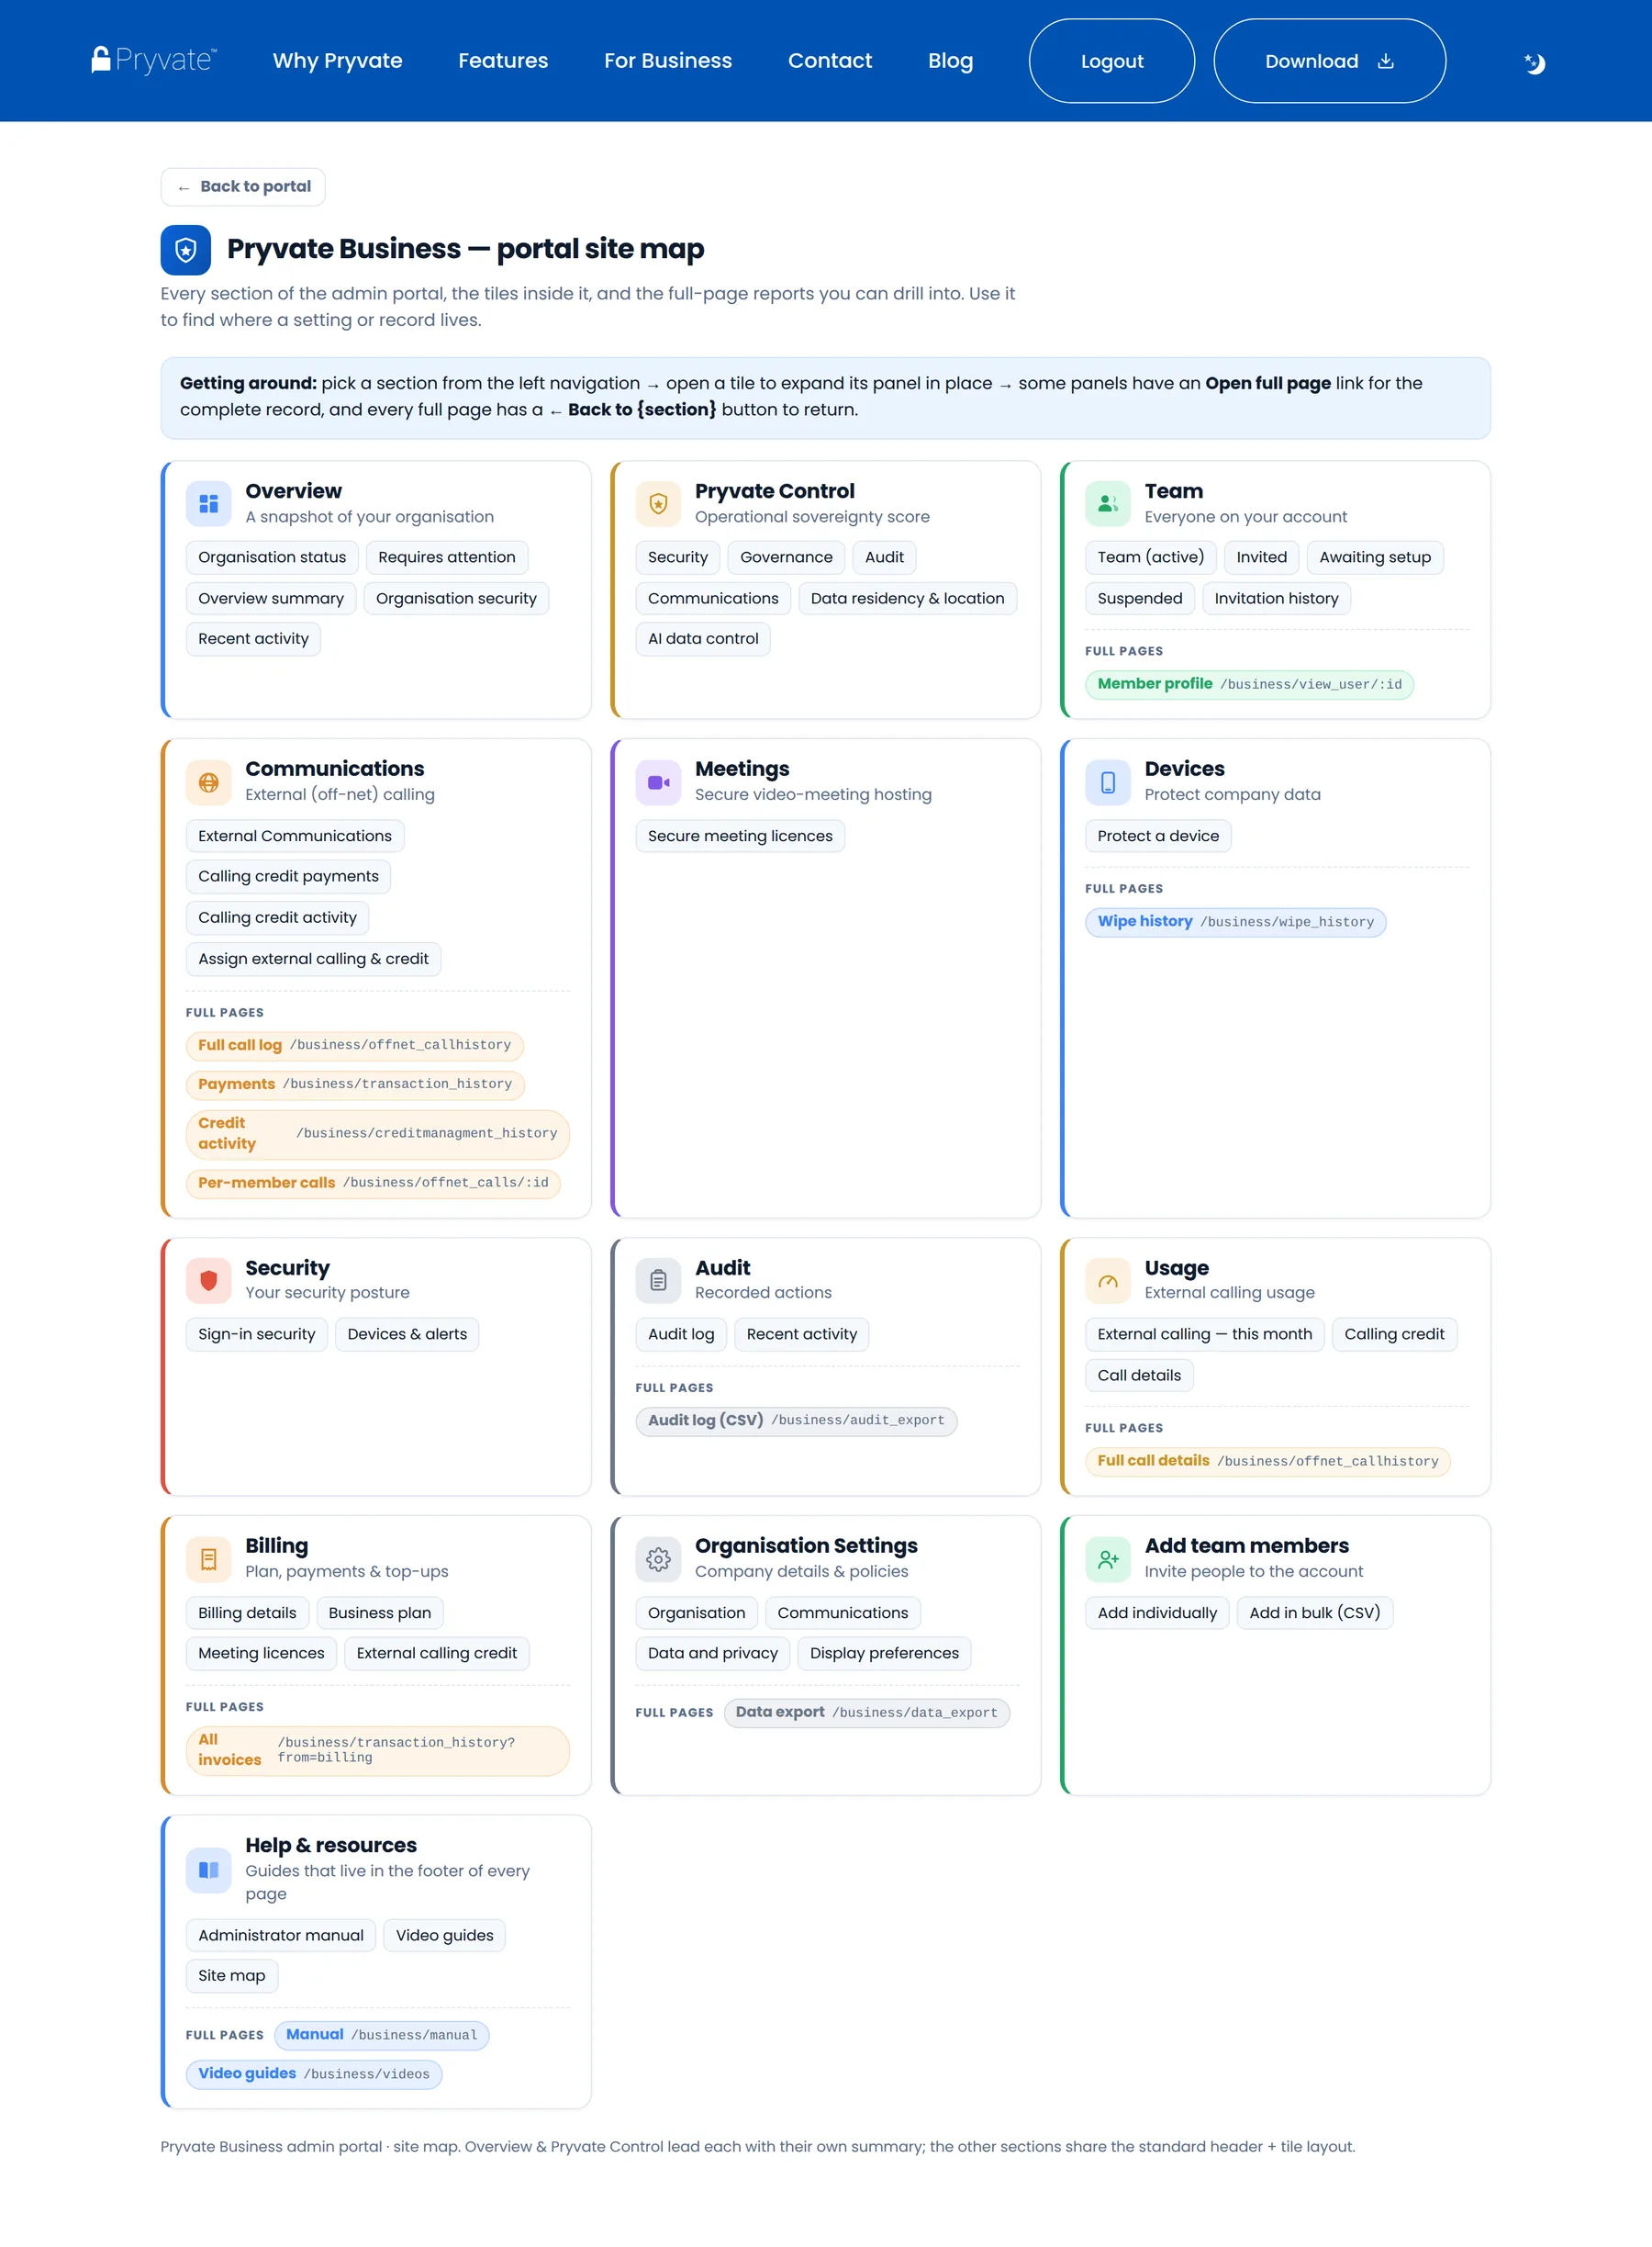Viewport: 1652px width, 2247px height.
Task: Open the Data export full page link
Action: point(867,1713)
